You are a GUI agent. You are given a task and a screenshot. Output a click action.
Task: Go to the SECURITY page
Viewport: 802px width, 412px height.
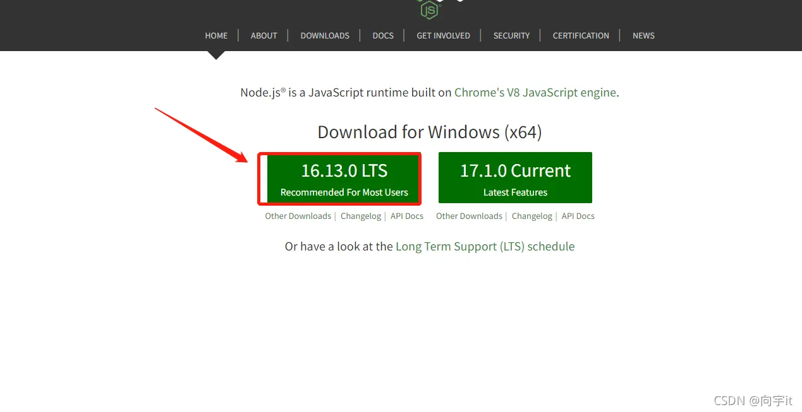[x=511, y=36]
